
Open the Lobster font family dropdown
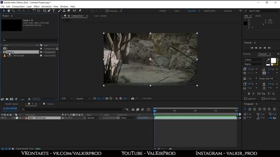click(x=254, y=60)
